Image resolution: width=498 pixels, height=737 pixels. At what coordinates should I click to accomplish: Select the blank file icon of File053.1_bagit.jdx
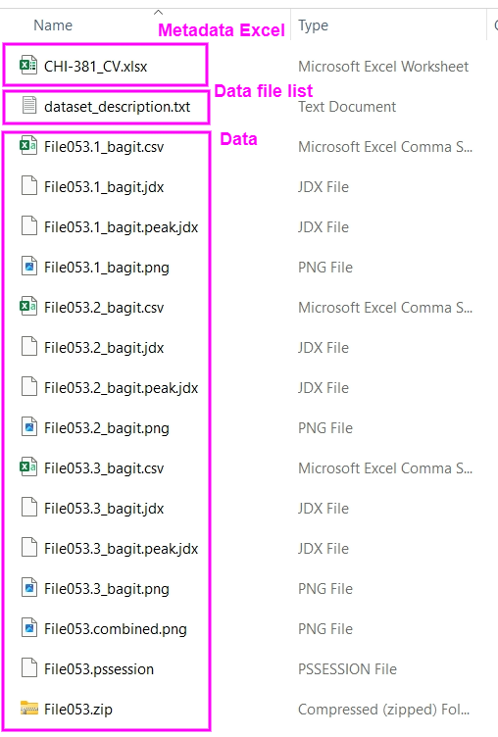pos(29,185)
